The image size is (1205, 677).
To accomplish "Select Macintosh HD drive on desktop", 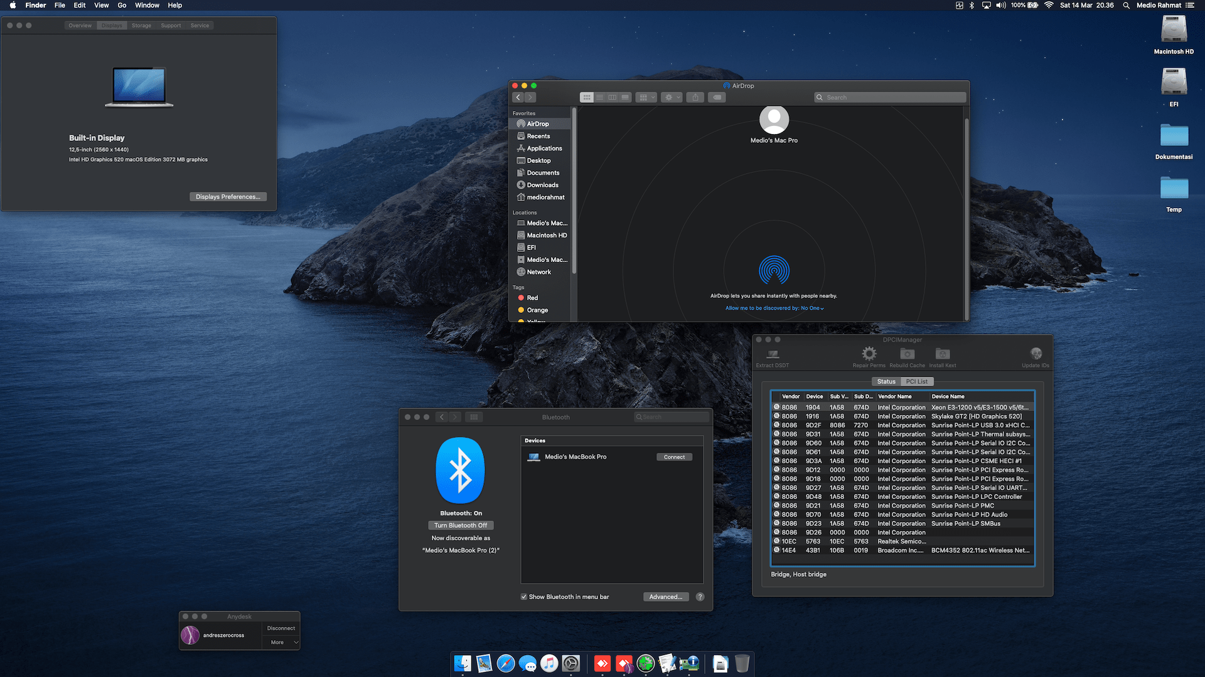I will pyautogui.click(x=1174, y=35).
